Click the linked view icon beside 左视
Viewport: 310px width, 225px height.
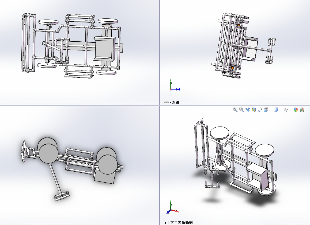[167, 102]
